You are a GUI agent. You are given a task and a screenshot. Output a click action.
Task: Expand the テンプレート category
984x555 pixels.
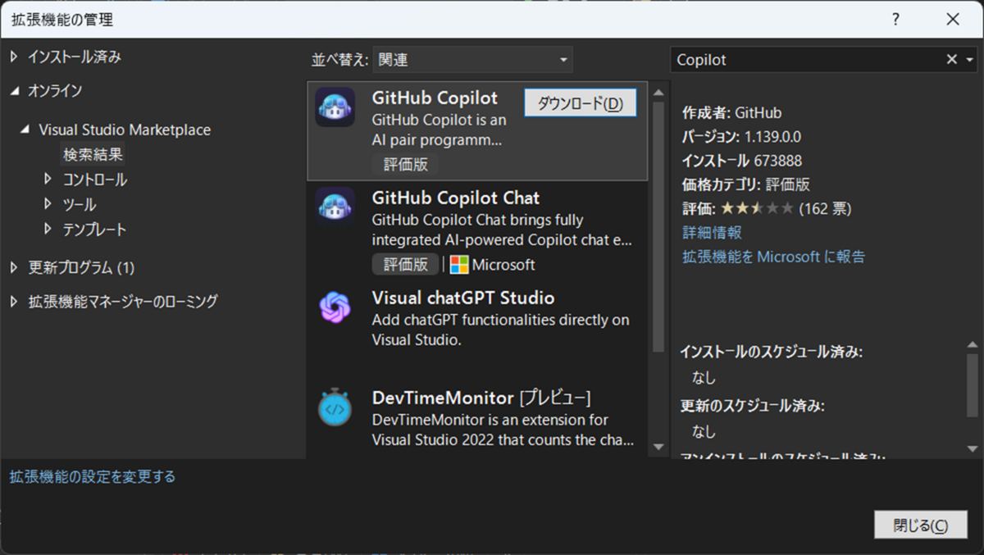(x=48, y=230)
